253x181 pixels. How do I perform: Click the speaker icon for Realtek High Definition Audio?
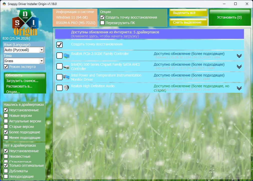[66, 88]
